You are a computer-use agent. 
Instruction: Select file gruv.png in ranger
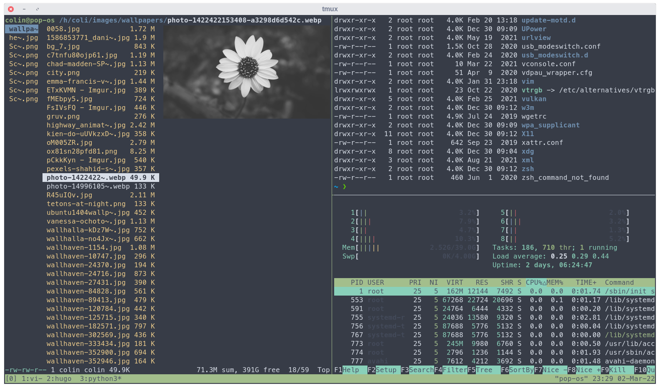(101, 117)
